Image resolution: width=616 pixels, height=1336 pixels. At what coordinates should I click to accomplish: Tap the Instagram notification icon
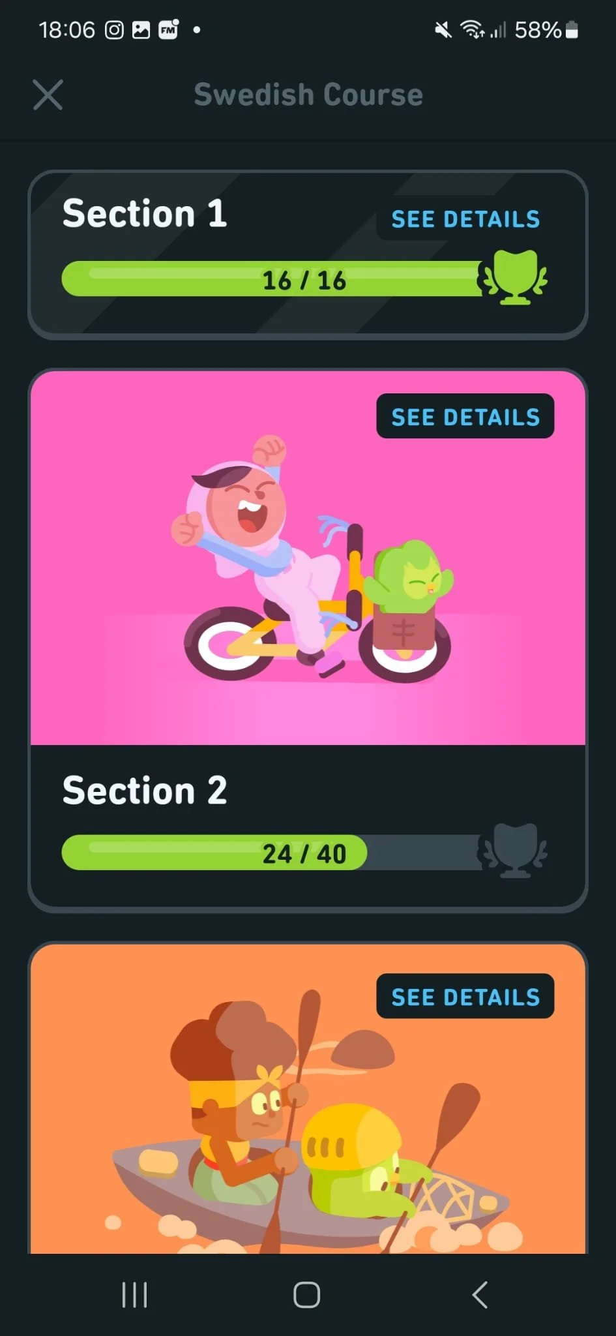(x=114, y=30)
